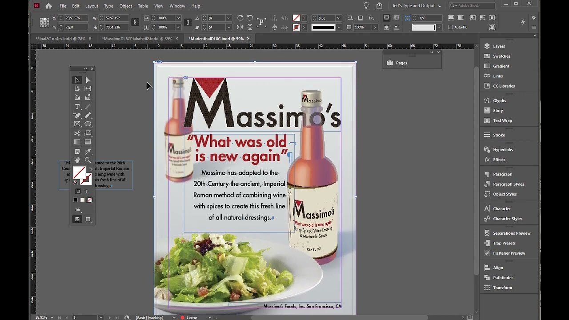Open the shear angle dropdown
Viewport: 569px width, 320px height.
tap(228, 27)
